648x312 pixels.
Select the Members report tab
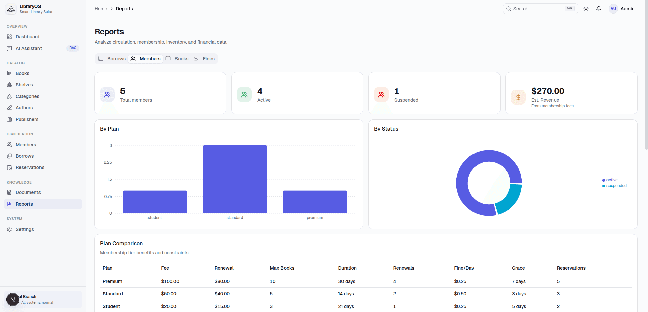coord(145,59)
